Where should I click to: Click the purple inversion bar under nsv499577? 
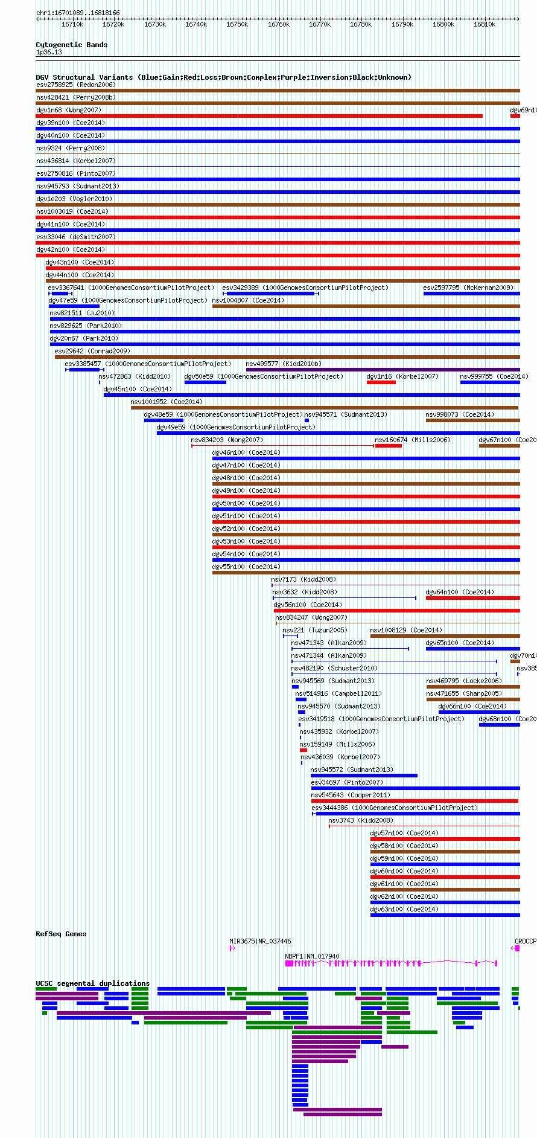point(383,370)
